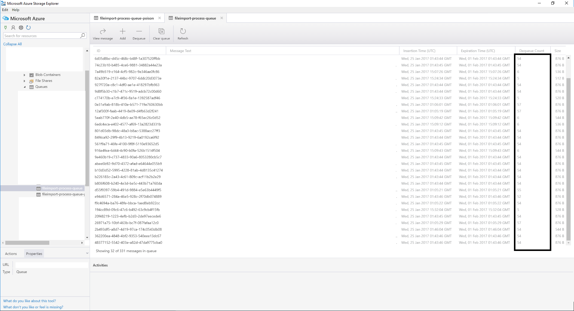Collapse the Queues tree node

[x=25, y=87]
